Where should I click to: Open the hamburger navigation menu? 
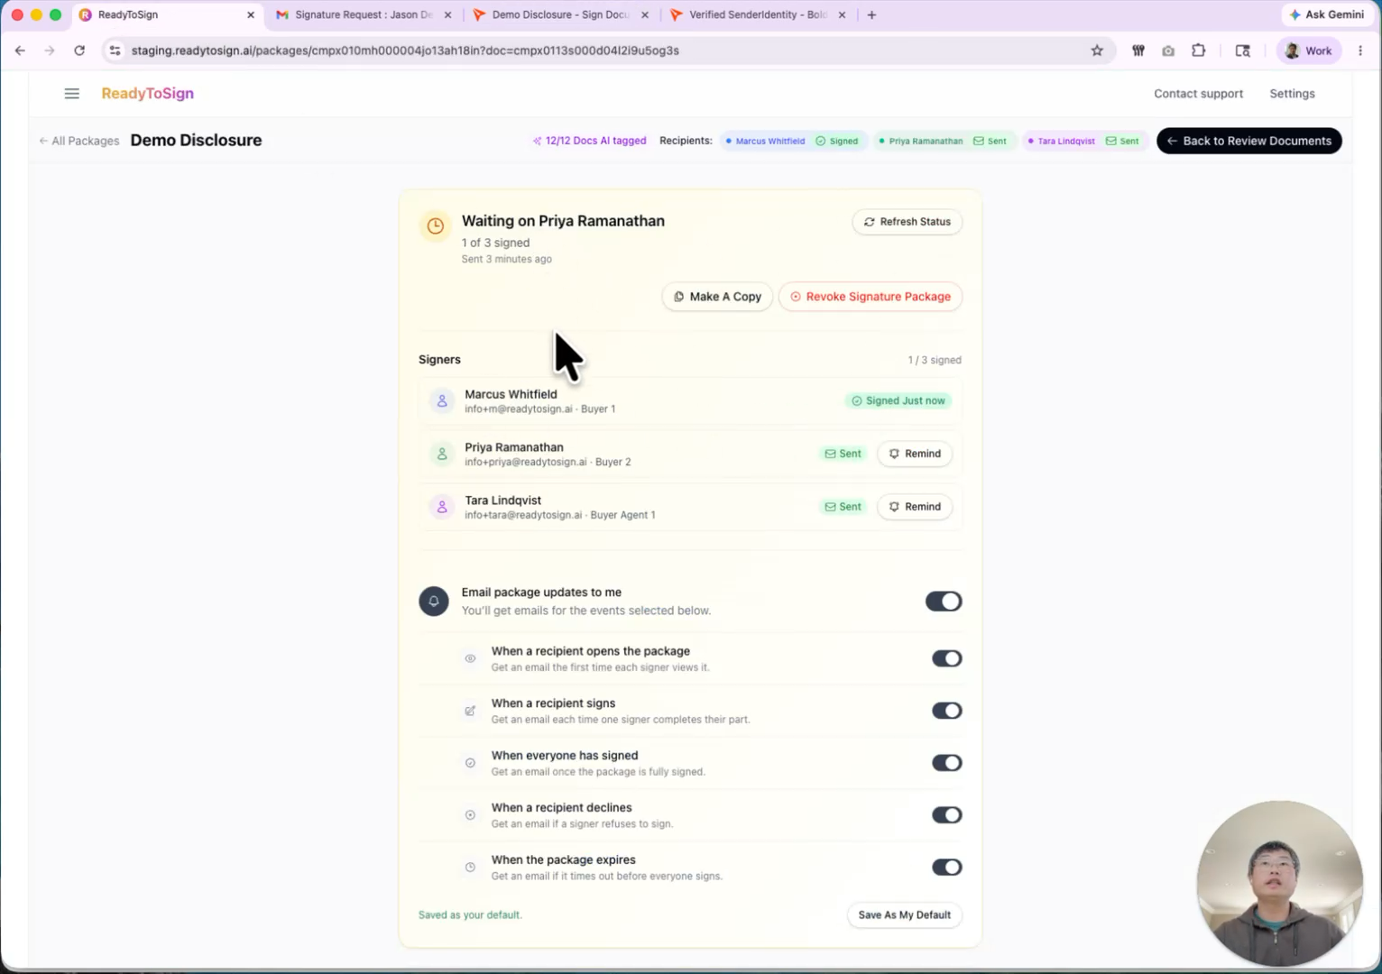(x=72, y=94)
